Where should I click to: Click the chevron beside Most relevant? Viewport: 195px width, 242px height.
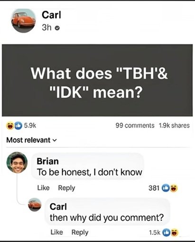click(54, 140)
